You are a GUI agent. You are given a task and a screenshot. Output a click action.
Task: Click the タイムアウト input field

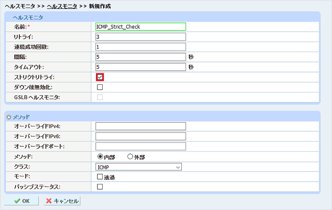(x=140, y=67)
